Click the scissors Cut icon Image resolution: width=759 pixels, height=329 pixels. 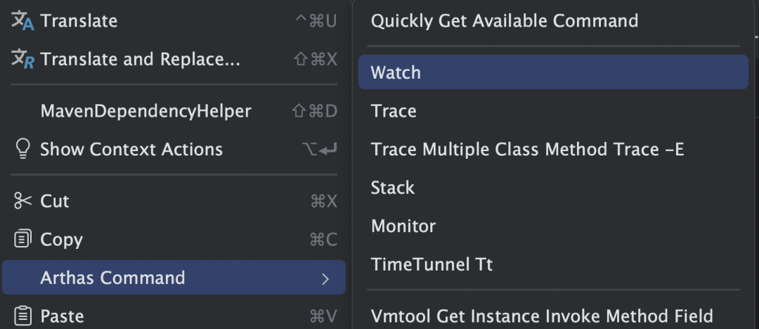click(22, 200)
